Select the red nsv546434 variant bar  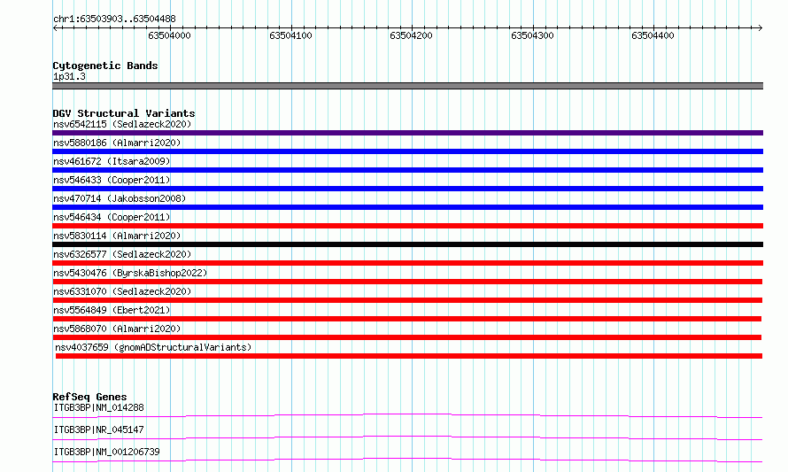click(x=407, y=226)
